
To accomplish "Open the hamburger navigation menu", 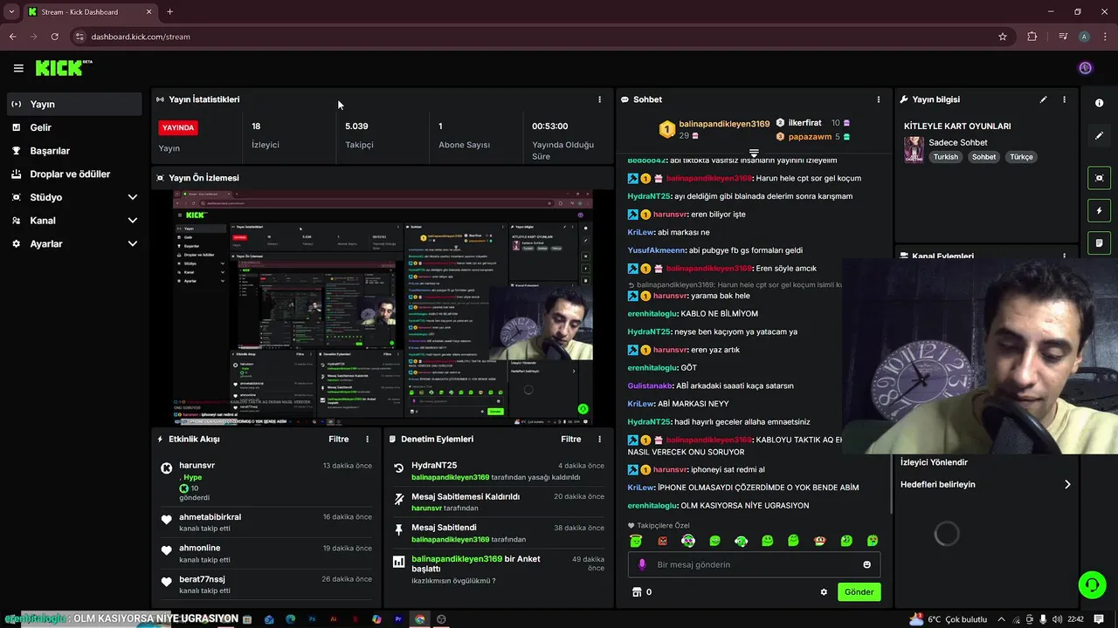I will [x=18, y=68].
